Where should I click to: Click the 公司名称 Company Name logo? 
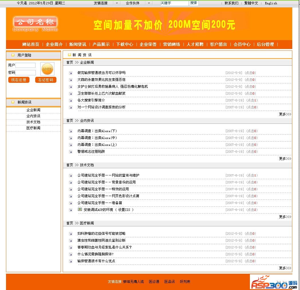(35, 24)
